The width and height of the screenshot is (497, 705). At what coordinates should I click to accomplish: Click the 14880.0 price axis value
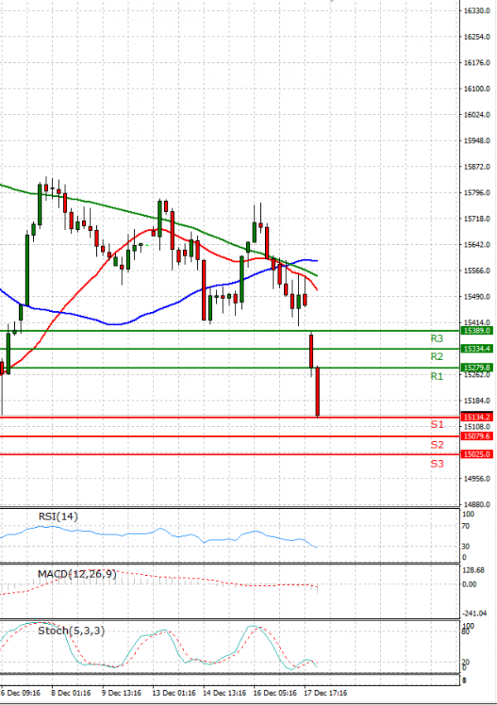point(477,505)
